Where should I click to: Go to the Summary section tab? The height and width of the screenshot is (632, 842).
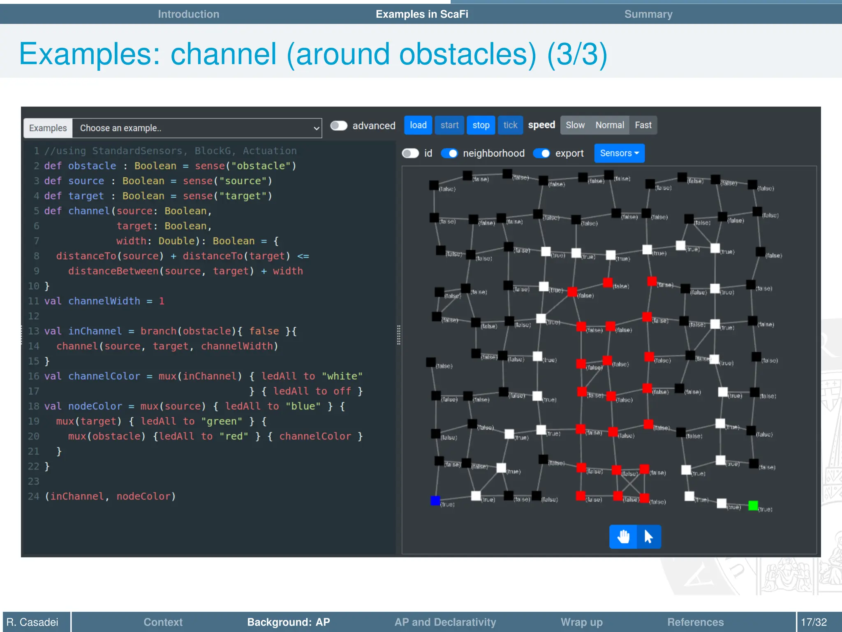(x=648, y=14)
